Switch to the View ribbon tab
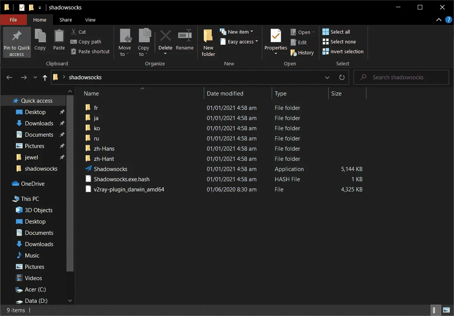454x316 pixels. point(91,20)
